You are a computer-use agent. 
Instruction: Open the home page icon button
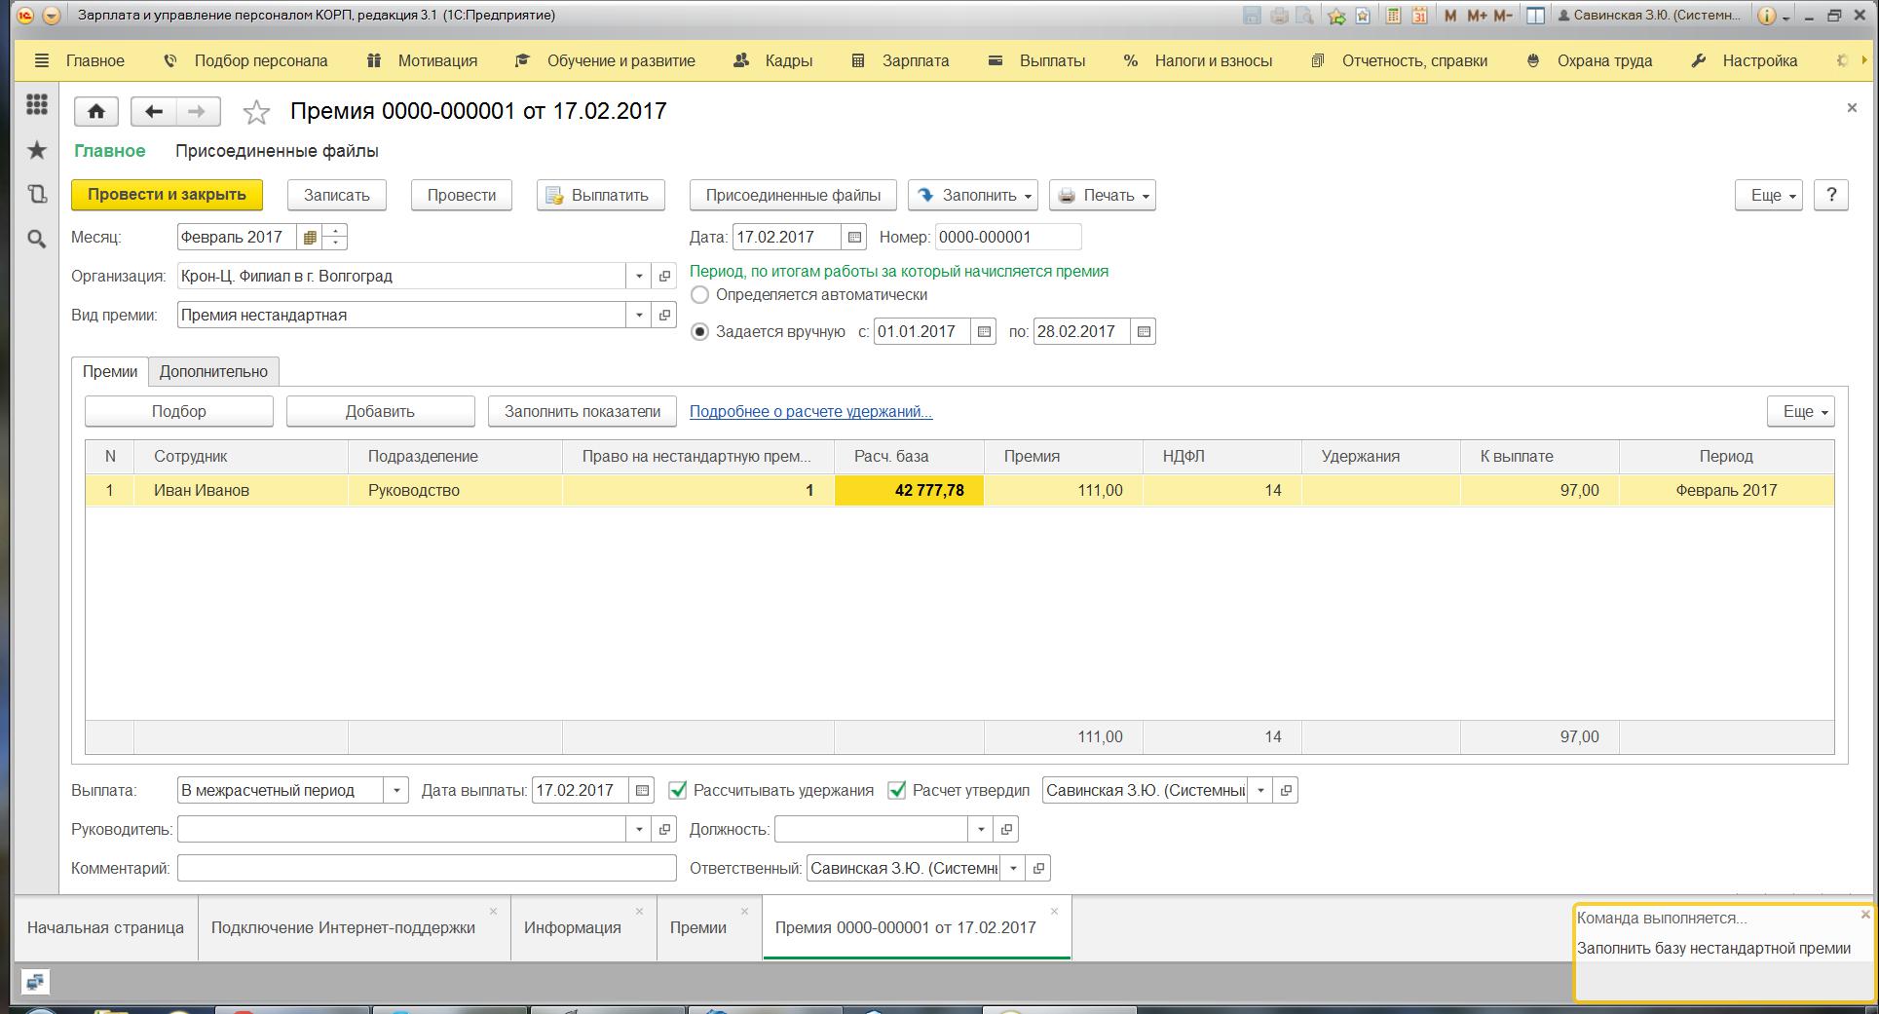click(x=96, y=111)
